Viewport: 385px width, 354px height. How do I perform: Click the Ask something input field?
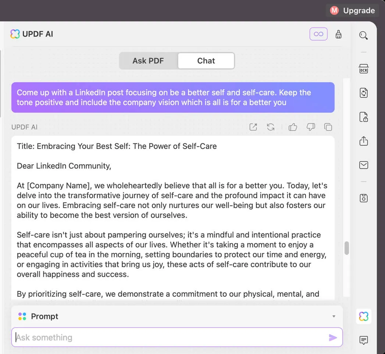[147, 337]
